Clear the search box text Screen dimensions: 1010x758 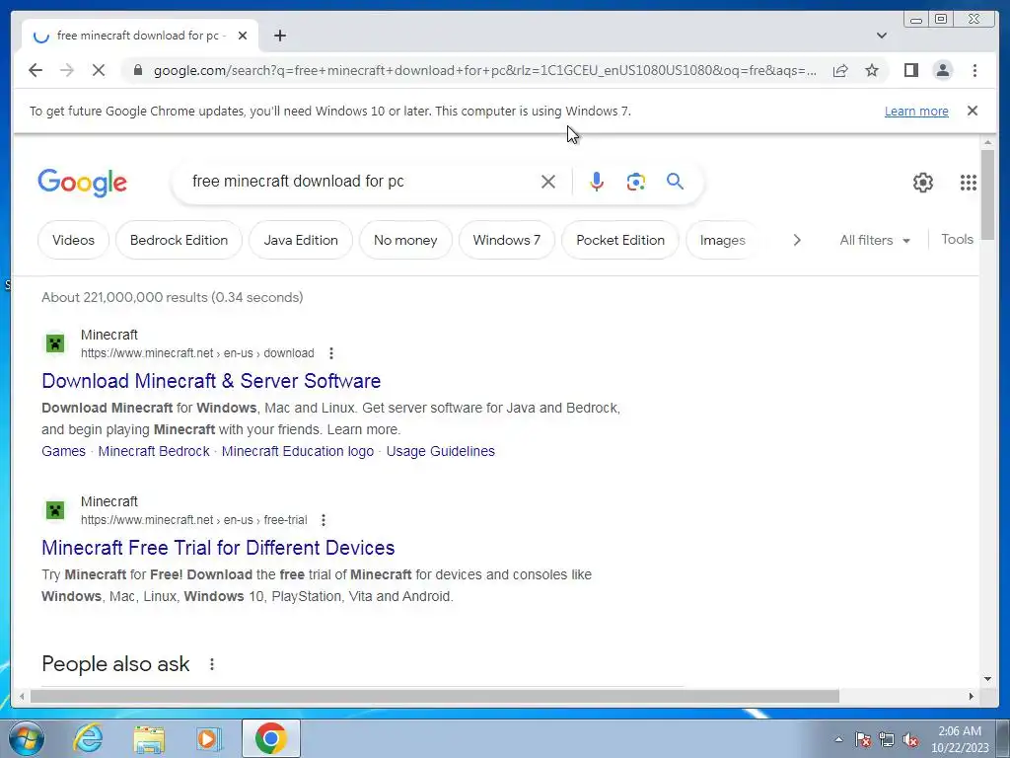[548, 182]
